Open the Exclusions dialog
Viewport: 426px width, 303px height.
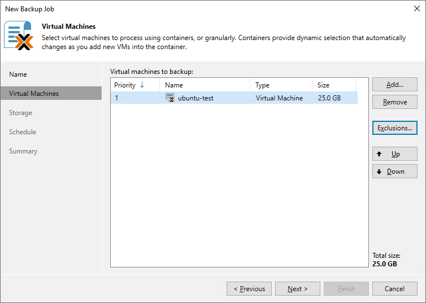click(x=394, y=128)
